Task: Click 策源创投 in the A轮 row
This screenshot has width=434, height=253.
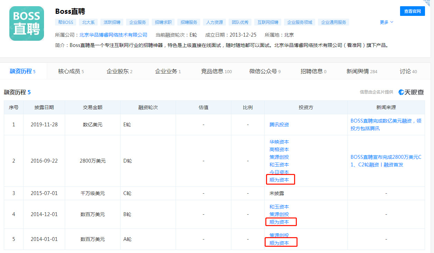Action: [279, 235]
